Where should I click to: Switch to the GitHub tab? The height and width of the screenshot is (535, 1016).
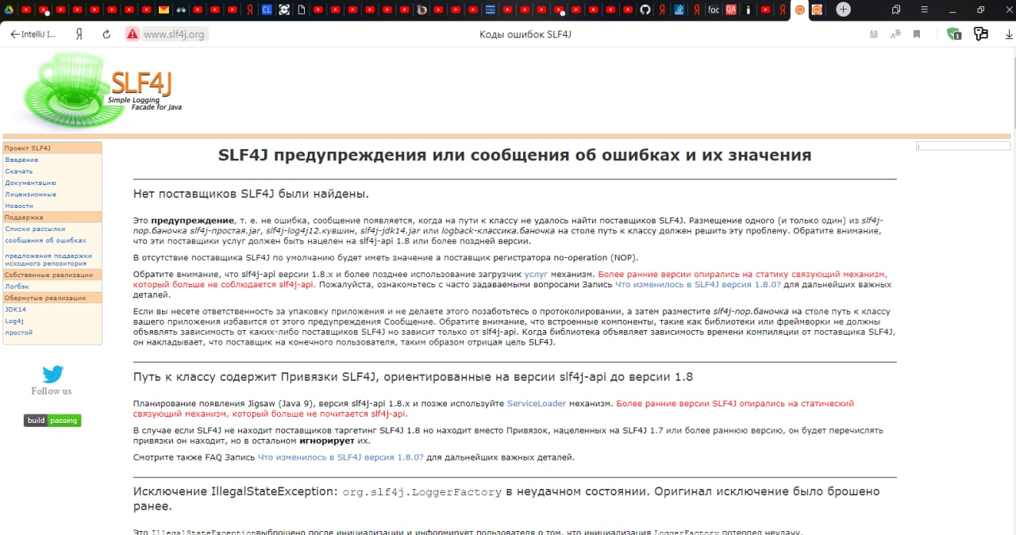[645, 10]
